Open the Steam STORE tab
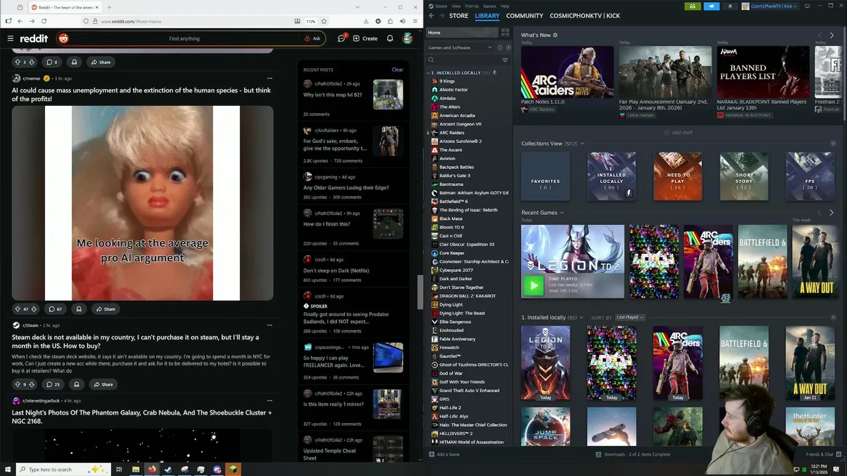This screenshot has width=847, height=476. [x=459, y=16]
